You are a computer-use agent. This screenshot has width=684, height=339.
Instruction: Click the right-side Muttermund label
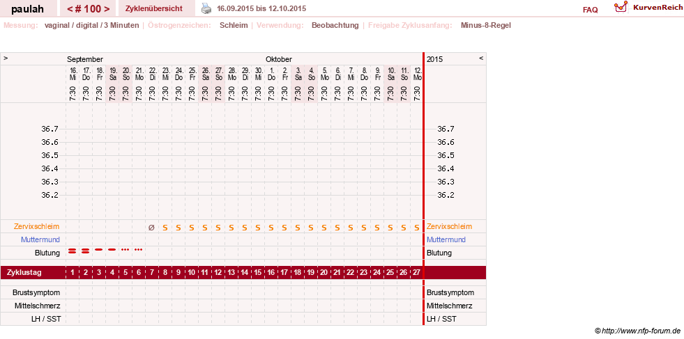click(446, 239)
